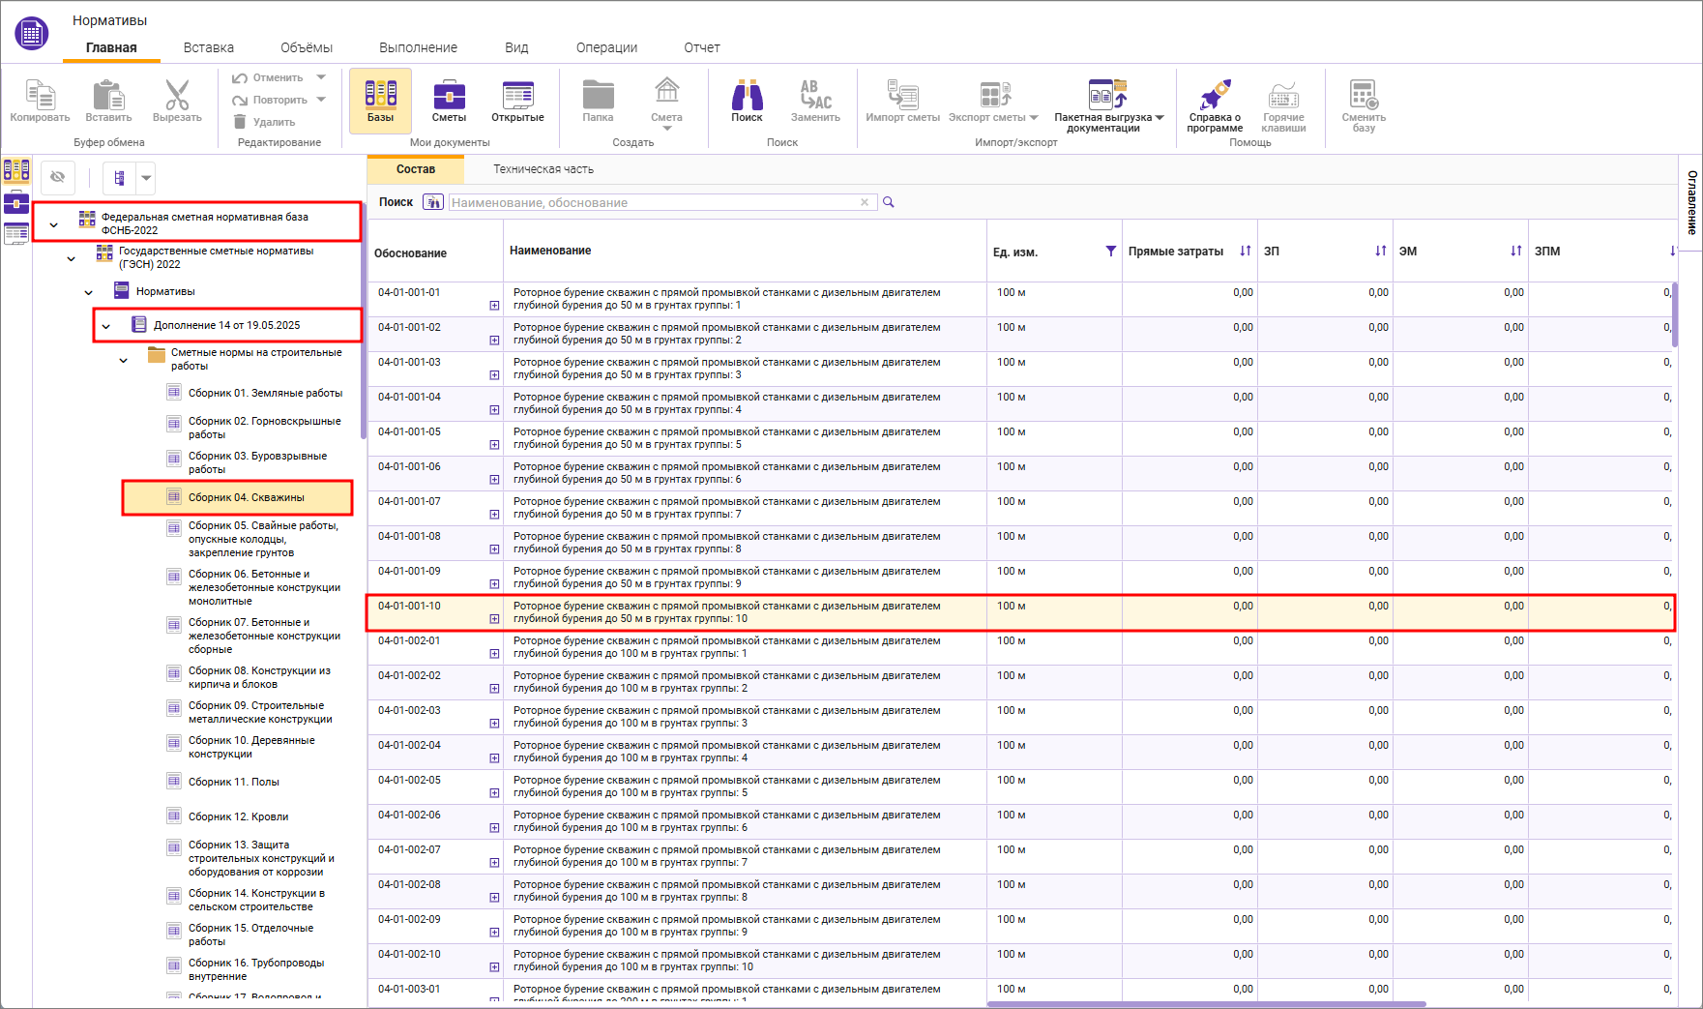Click the filter icon in Ед. изм. column

1110,252
